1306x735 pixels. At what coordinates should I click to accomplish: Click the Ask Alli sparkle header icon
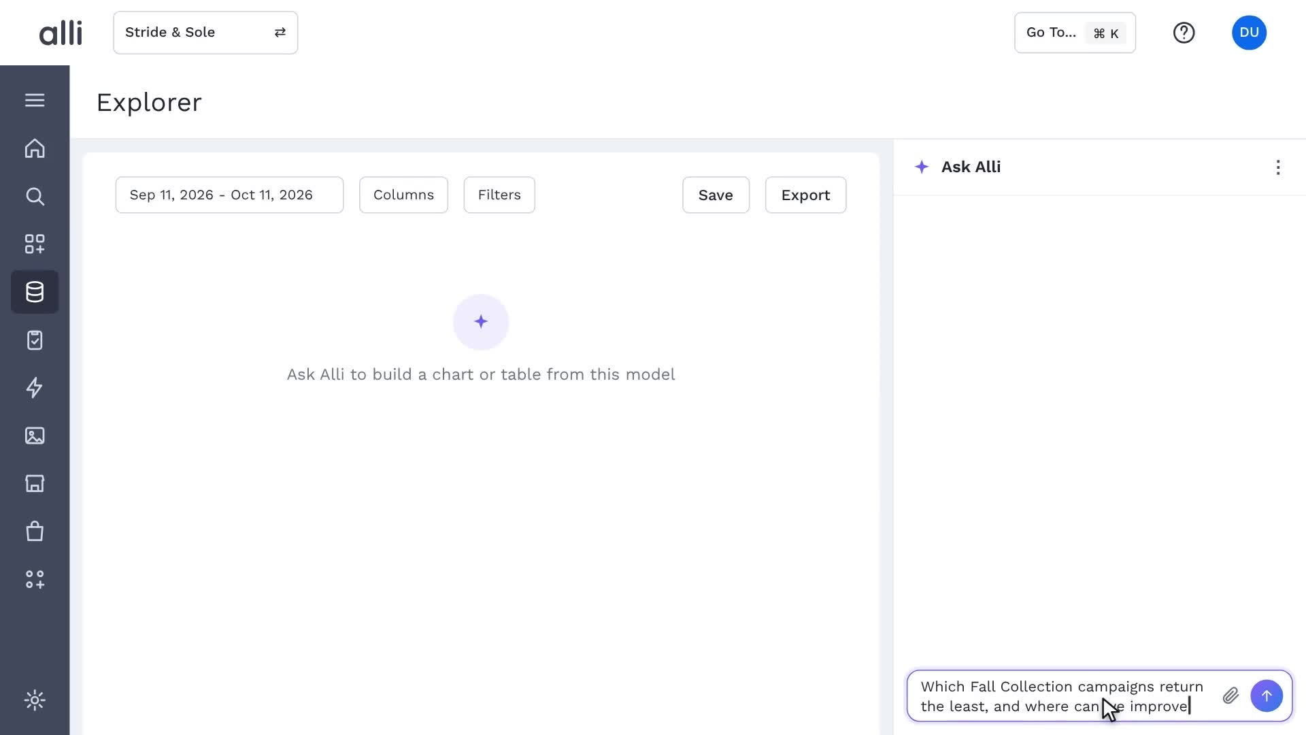pyautogui.click(x=922, y=167)
